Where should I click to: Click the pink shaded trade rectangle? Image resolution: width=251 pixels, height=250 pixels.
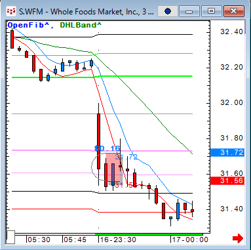click(113, 167)
